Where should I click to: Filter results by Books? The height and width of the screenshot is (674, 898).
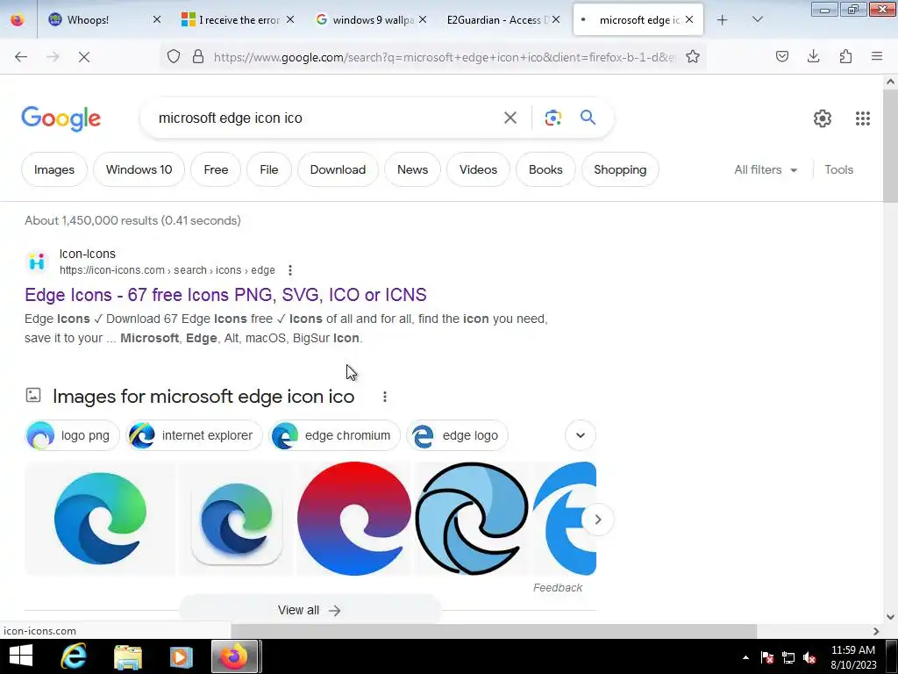[545, 169]
